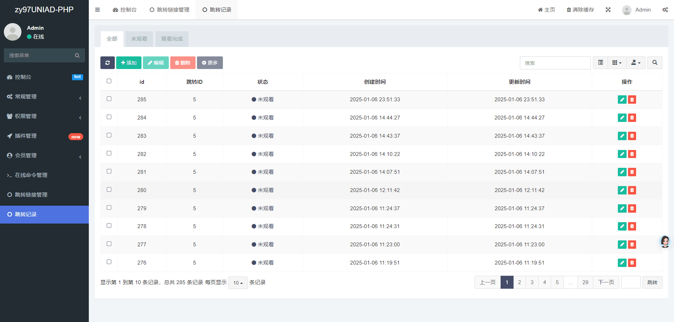The width and height of the screenshot is (674, 322).
Task: Click the green 添加 button
Action: 129,63
